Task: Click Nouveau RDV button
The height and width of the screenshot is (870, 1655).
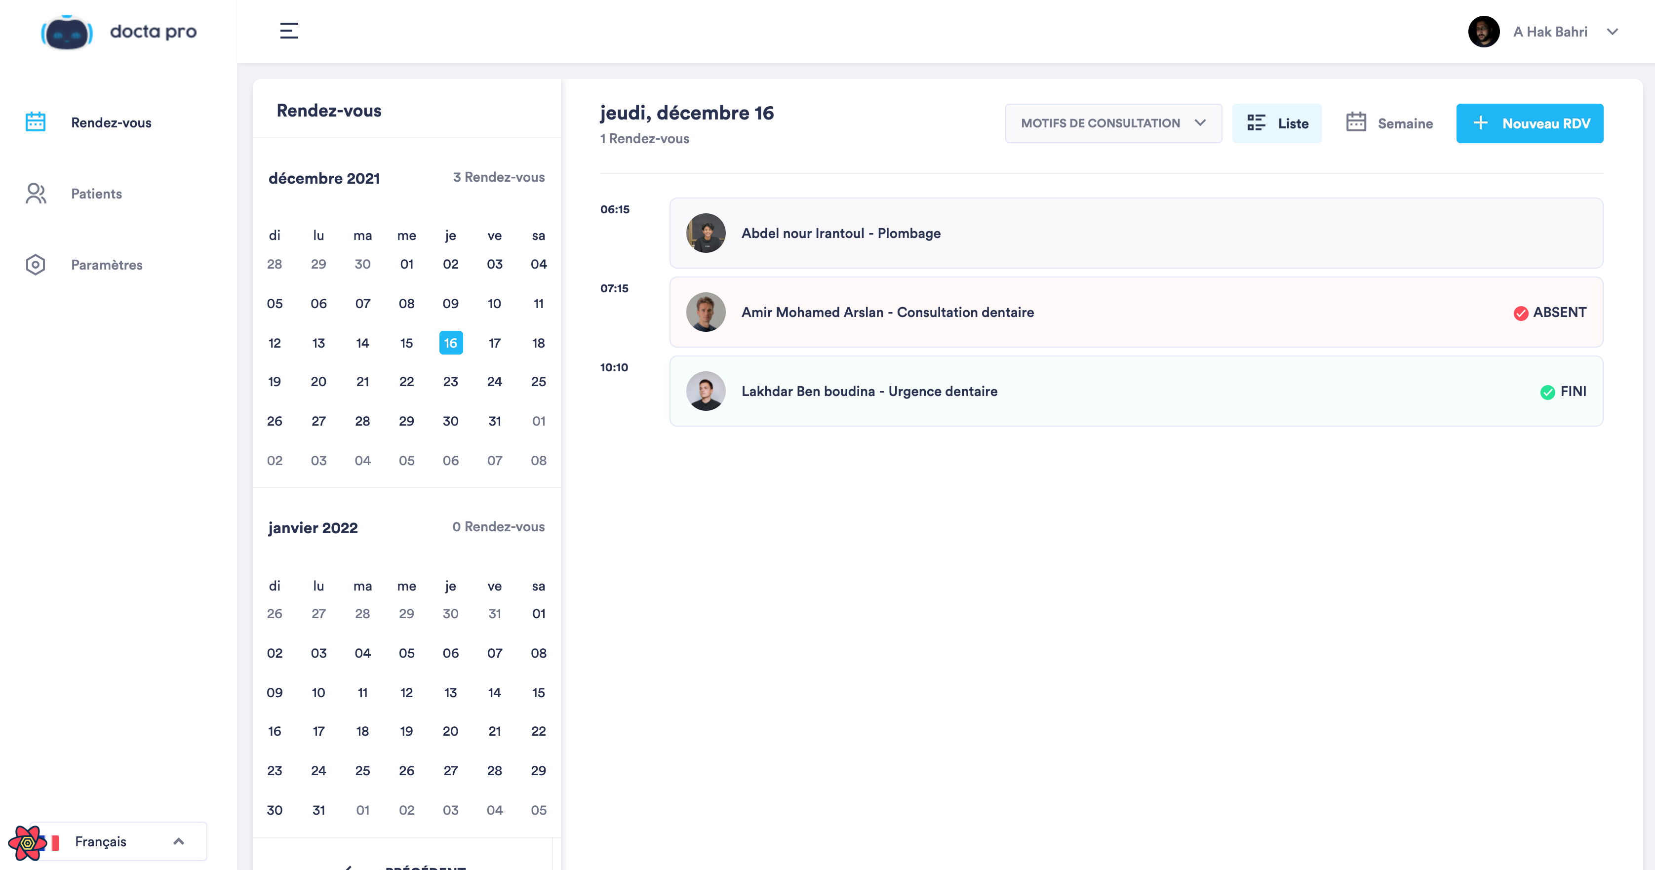Action: pos(1529,123)
